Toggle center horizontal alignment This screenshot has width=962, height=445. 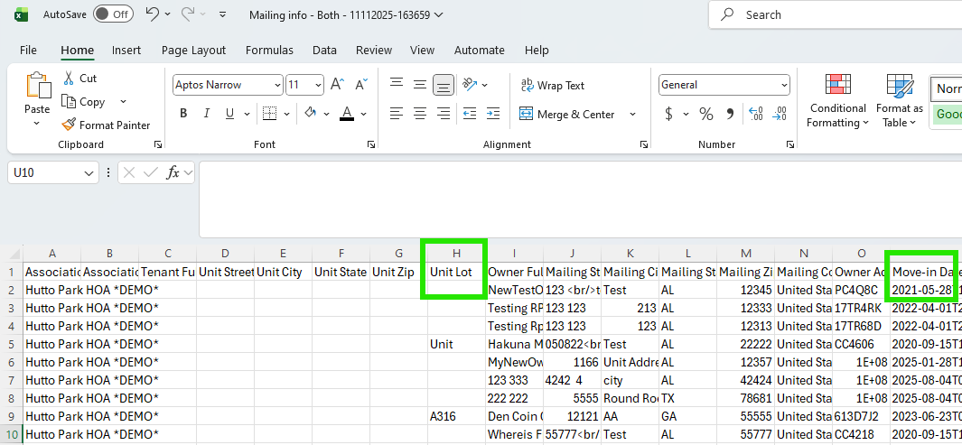(420, 114)
